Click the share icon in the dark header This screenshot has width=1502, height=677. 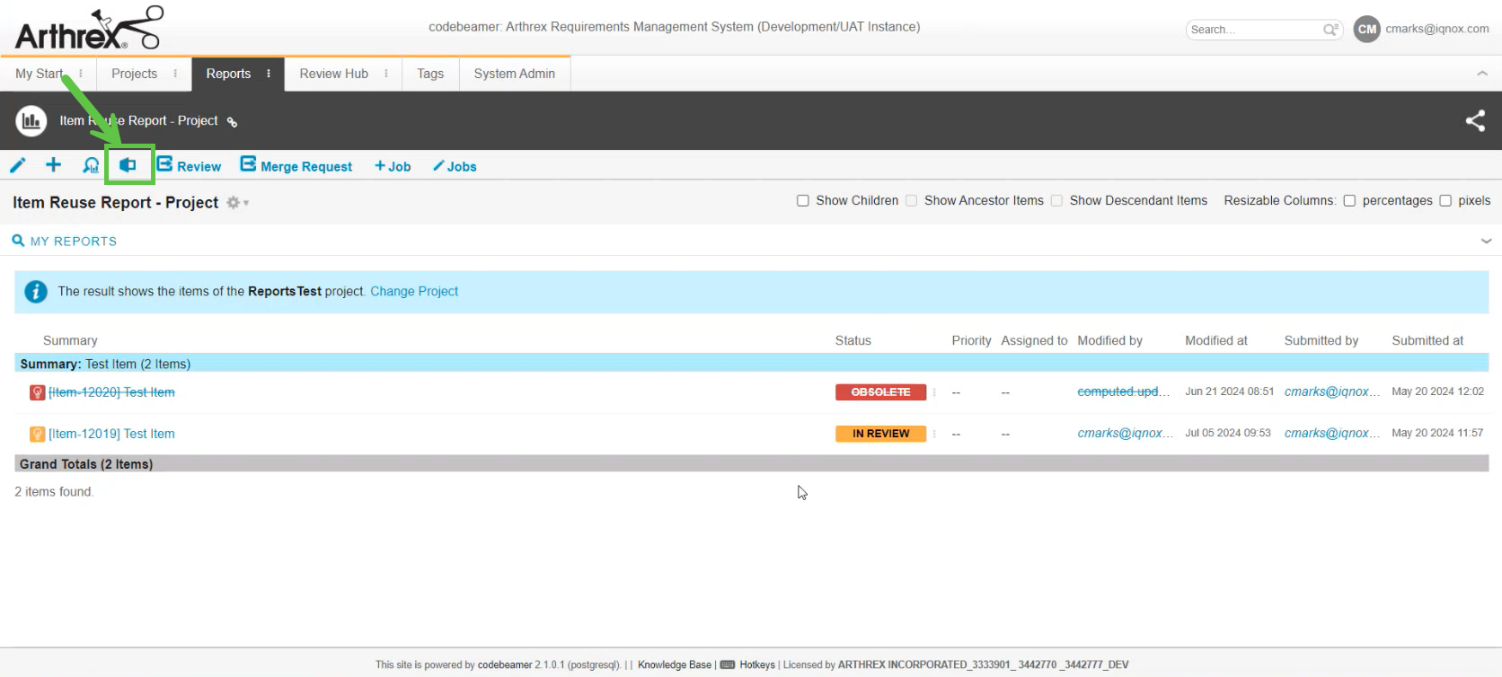point(1475,120)
